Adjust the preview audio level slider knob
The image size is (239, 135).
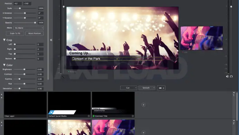64,7
